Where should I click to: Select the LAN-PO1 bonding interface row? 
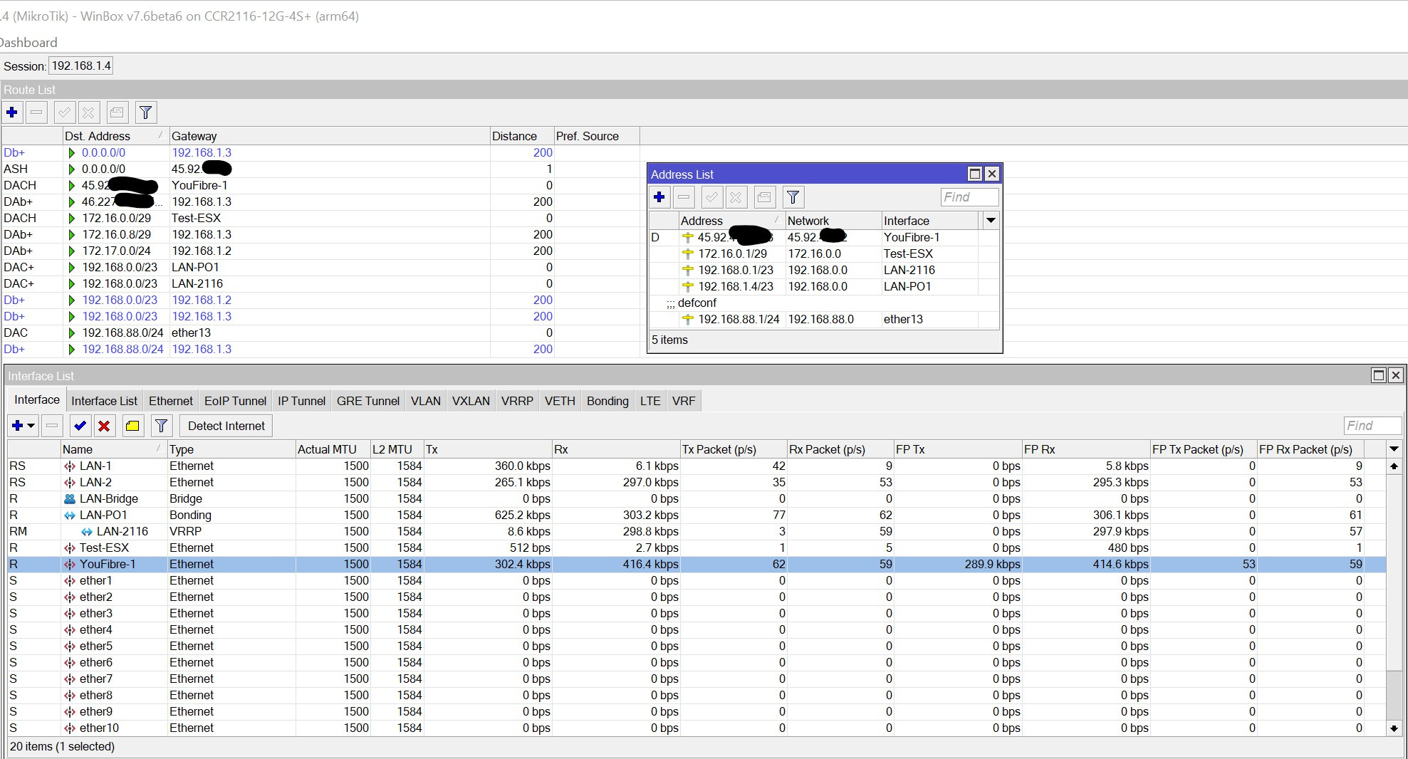(x=103, y=515)
